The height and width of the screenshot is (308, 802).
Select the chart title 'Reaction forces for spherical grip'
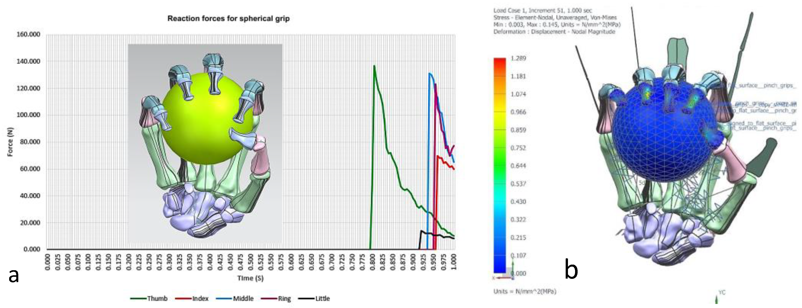[228, 18]
